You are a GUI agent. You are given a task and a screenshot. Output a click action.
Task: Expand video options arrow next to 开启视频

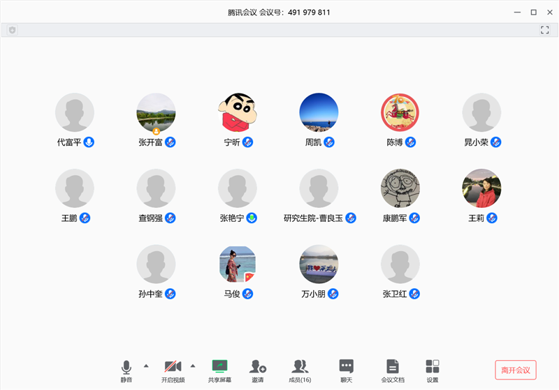point(193,366)
